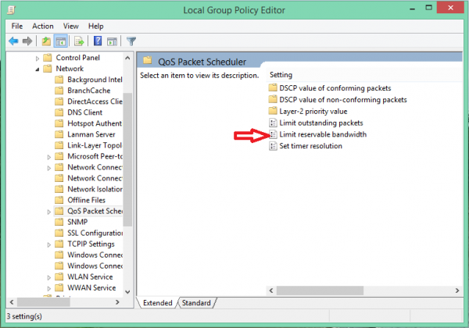This screenshot has height=328, width=469.
Task: Select Hotspot Authent... tree item
Action: 95,123
